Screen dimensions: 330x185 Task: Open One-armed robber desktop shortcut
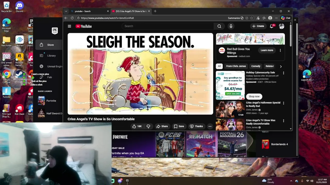[x=6, y=60]
